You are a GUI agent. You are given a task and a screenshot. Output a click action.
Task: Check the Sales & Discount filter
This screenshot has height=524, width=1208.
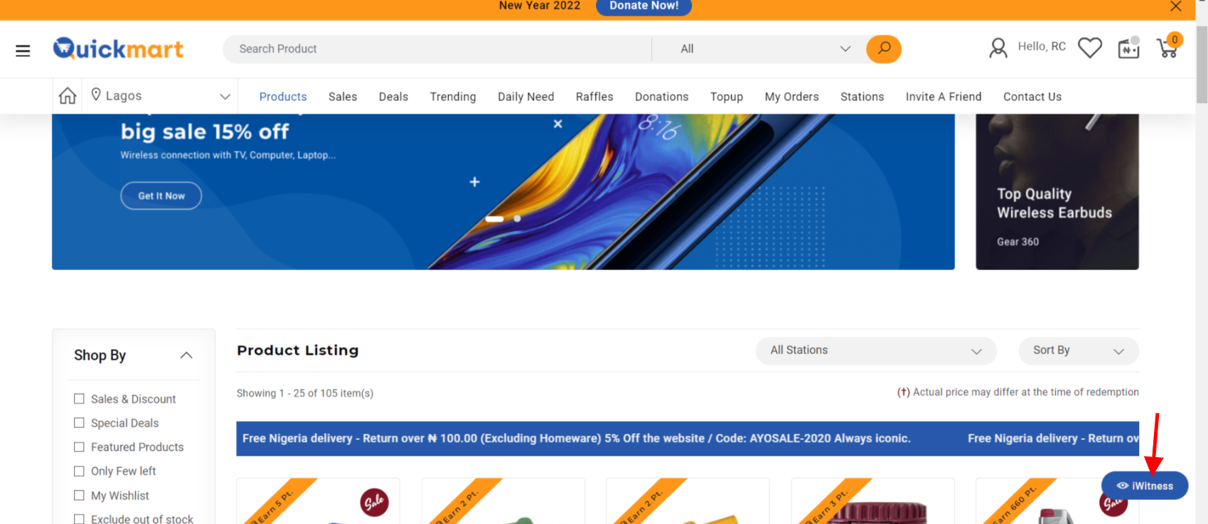pyautogui.click(x=80, y=399)
